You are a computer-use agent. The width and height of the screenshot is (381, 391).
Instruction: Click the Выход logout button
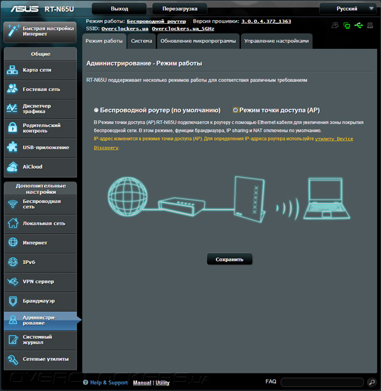119,9
